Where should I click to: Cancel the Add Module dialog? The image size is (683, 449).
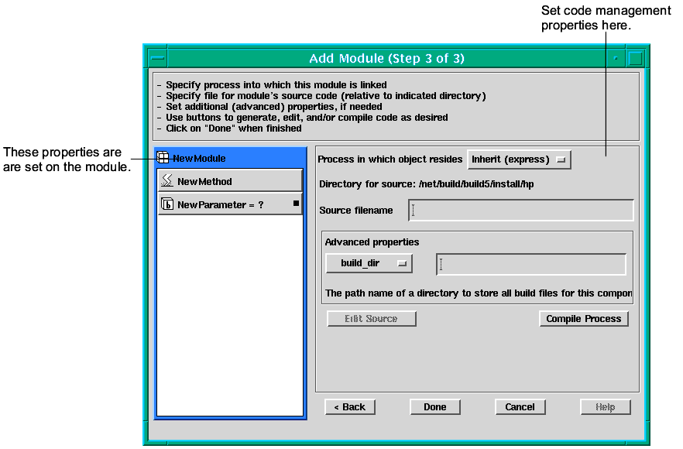520,407
